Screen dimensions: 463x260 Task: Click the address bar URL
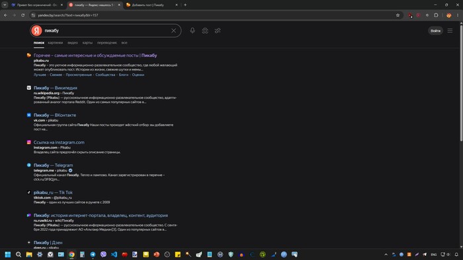[68, 15]
